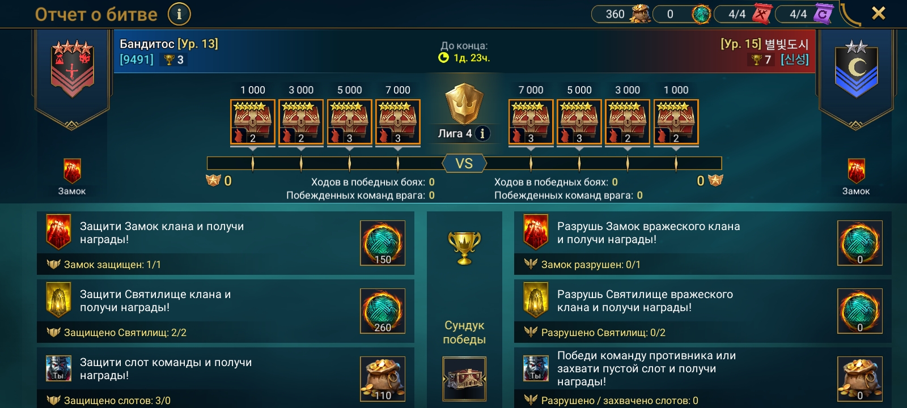Close the battle report screen
Viewport: 907px width, 408px height.
(878, 14)
